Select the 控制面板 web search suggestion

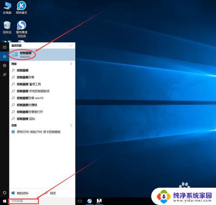point(42,70)
